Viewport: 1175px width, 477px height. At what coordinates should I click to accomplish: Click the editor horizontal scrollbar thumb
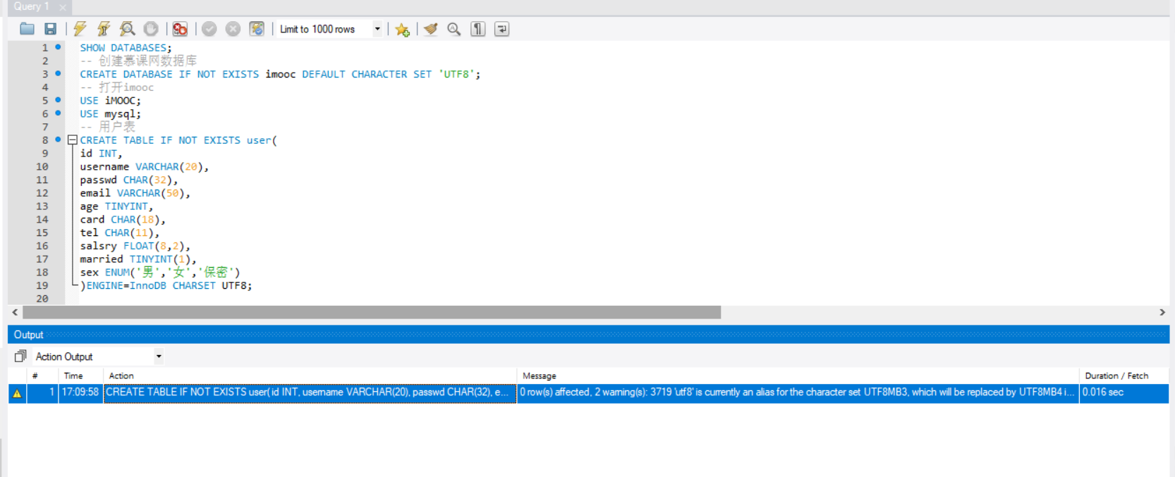(372, 312)
